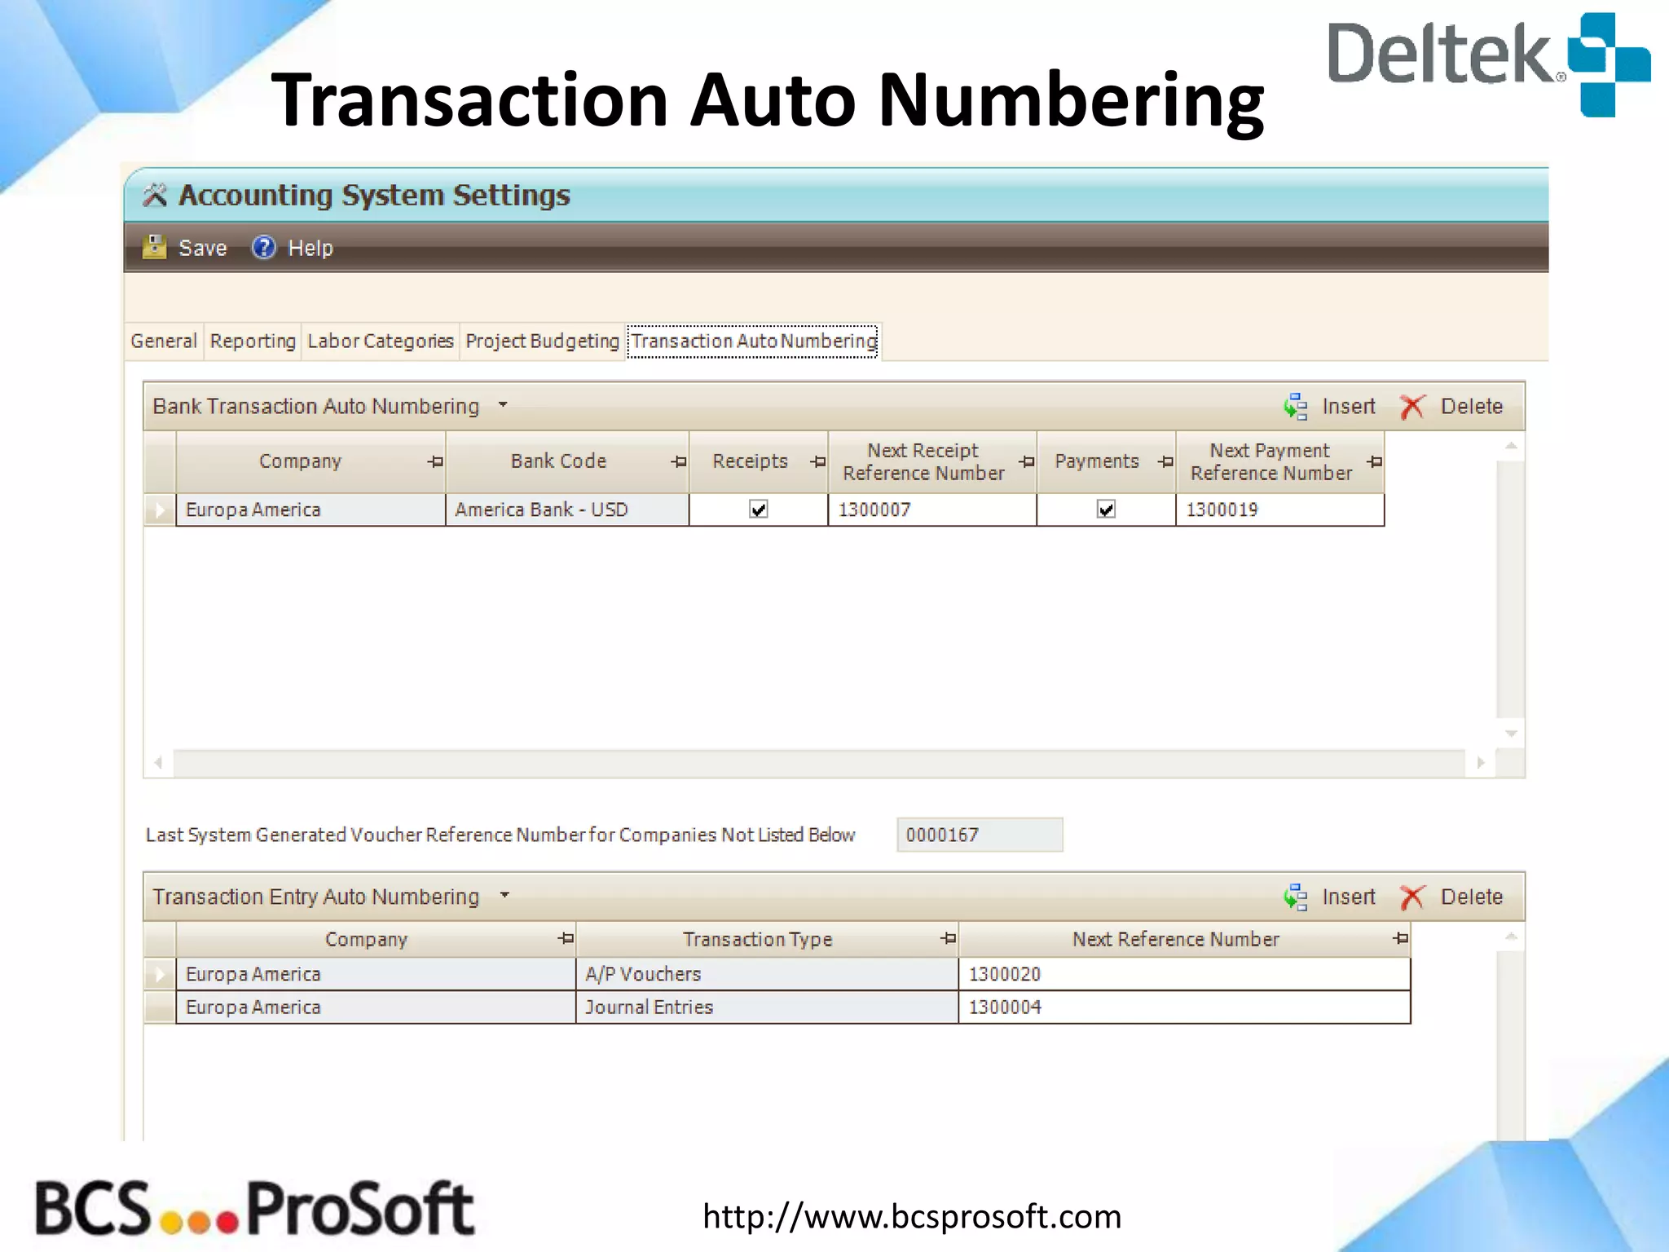The height and width of the screenshot is (1252, 1669).
Task: Click the BCS ProSoft logo
Action: [254, 1209]
